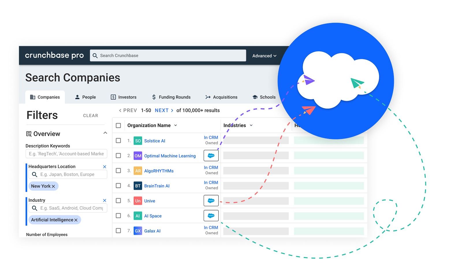The width and height of the screenshot is (462, 273).
Task: Click the AR avatar for AlgoRHYTHMs
Action: tap(138, 171)
